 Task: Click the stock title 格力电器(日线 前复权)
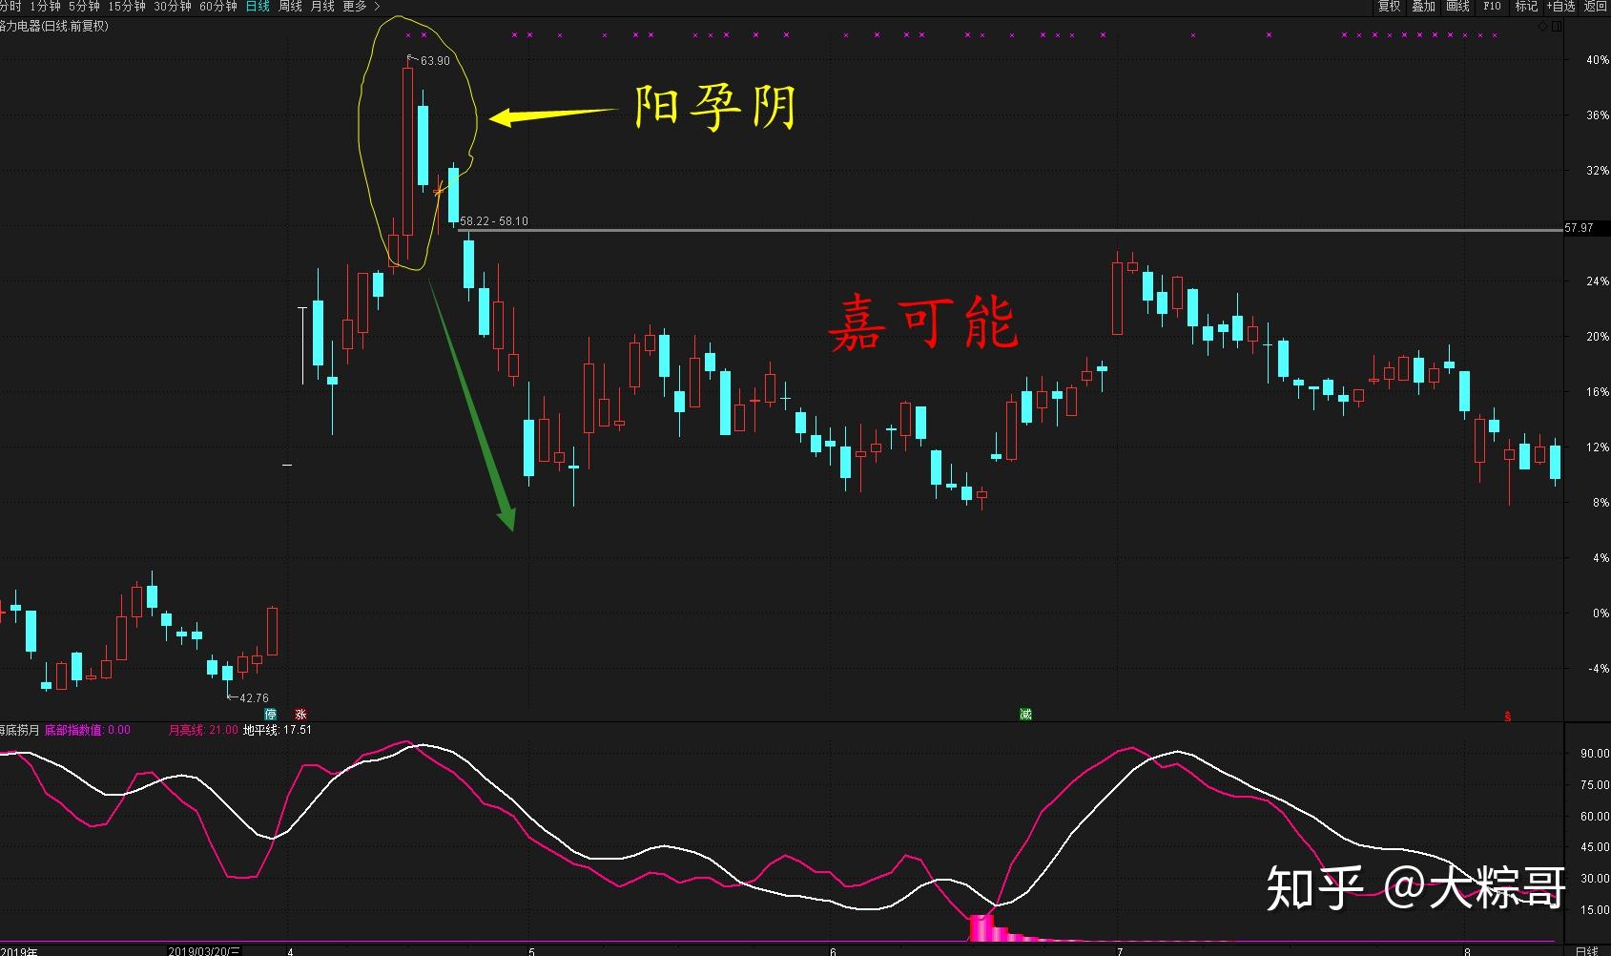pyautogui.click(x=53, y=27)
